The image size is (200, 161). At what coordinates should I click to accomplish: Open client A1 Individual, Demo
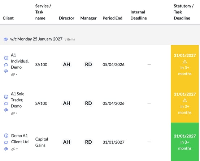point(20,61)
